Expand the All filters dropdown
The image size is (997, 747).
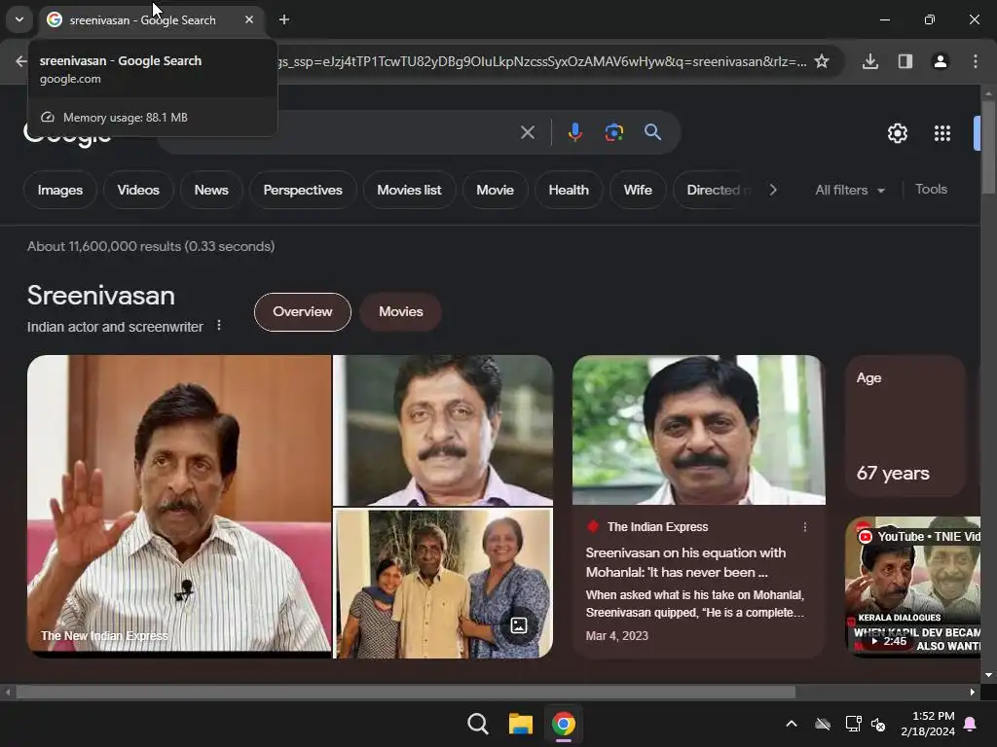tap(849, 190)
